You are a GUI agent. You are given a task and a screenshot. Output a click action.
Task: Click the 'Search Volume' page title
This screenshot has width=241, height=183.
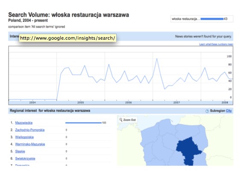coord(68,15)
